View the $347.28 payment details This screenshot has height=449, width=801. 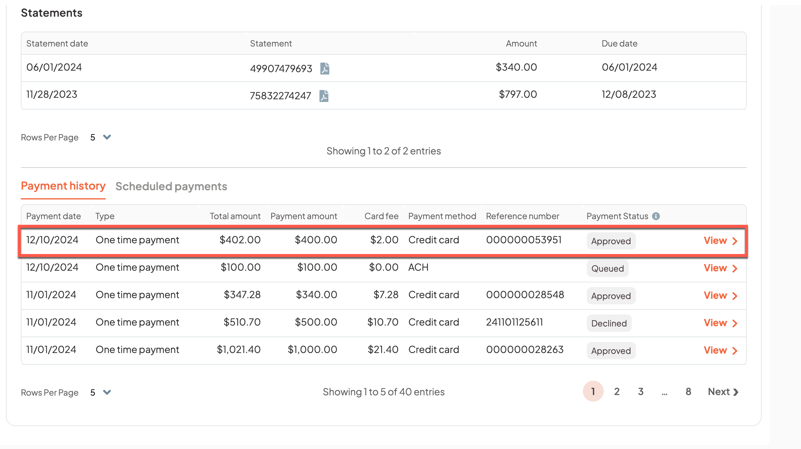tap(715, 295)
